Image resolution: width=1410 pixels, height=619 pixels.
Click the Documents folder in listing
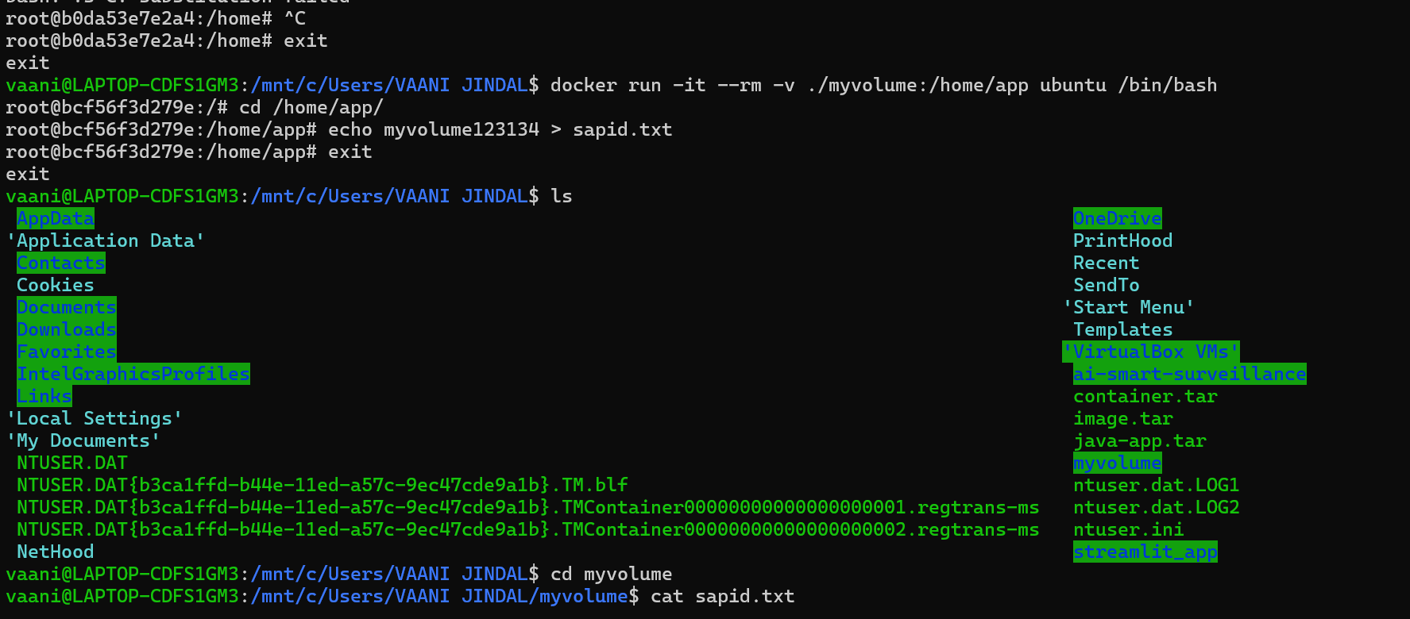coord(67,307)
